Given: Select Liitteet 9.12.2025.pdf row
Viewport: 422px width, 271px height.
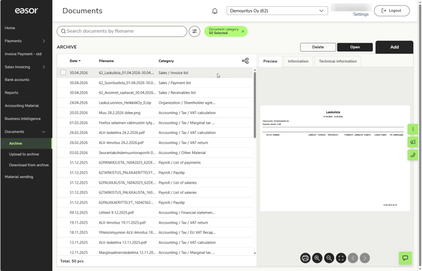Looking at the screenshot, I should click(x=155, y=213).
